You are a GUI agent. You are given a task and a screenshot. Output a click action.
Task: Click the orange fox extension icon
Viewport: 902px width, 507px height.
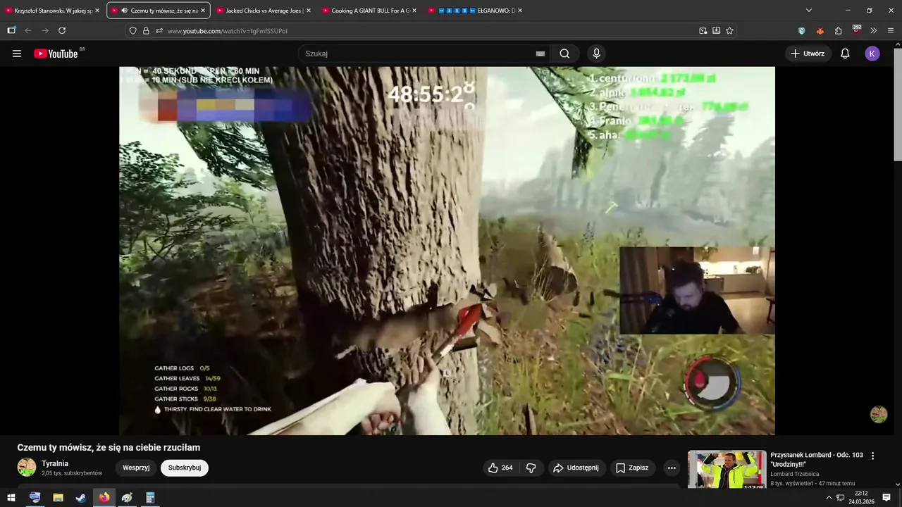coord(820,30)
